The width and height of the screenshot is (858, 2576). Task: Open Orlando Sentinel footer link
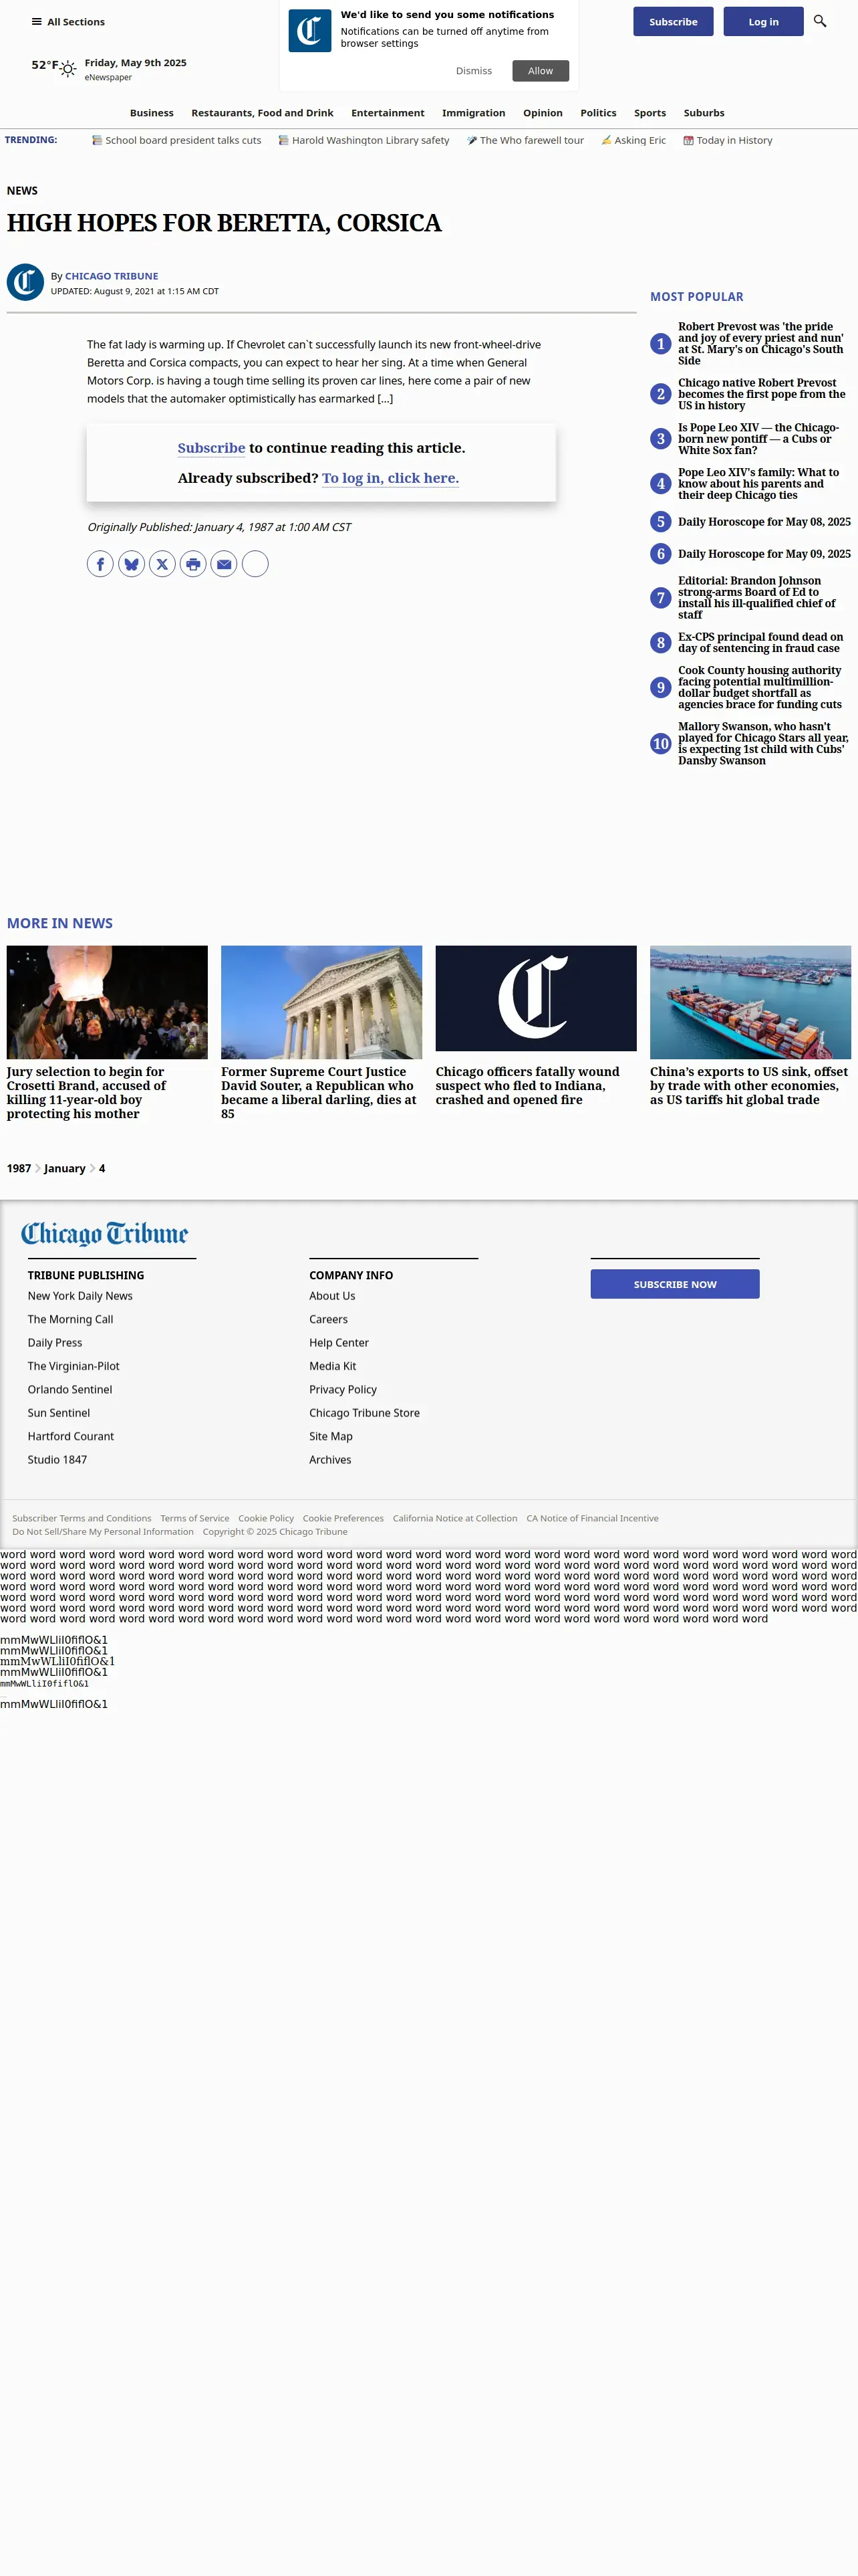pyautogui.click(x=70, y=1389)
